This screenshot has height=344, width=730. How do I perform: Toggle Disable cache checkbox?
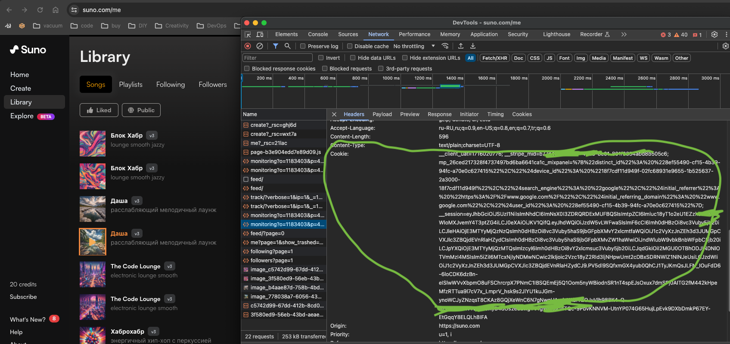point(350,46)
